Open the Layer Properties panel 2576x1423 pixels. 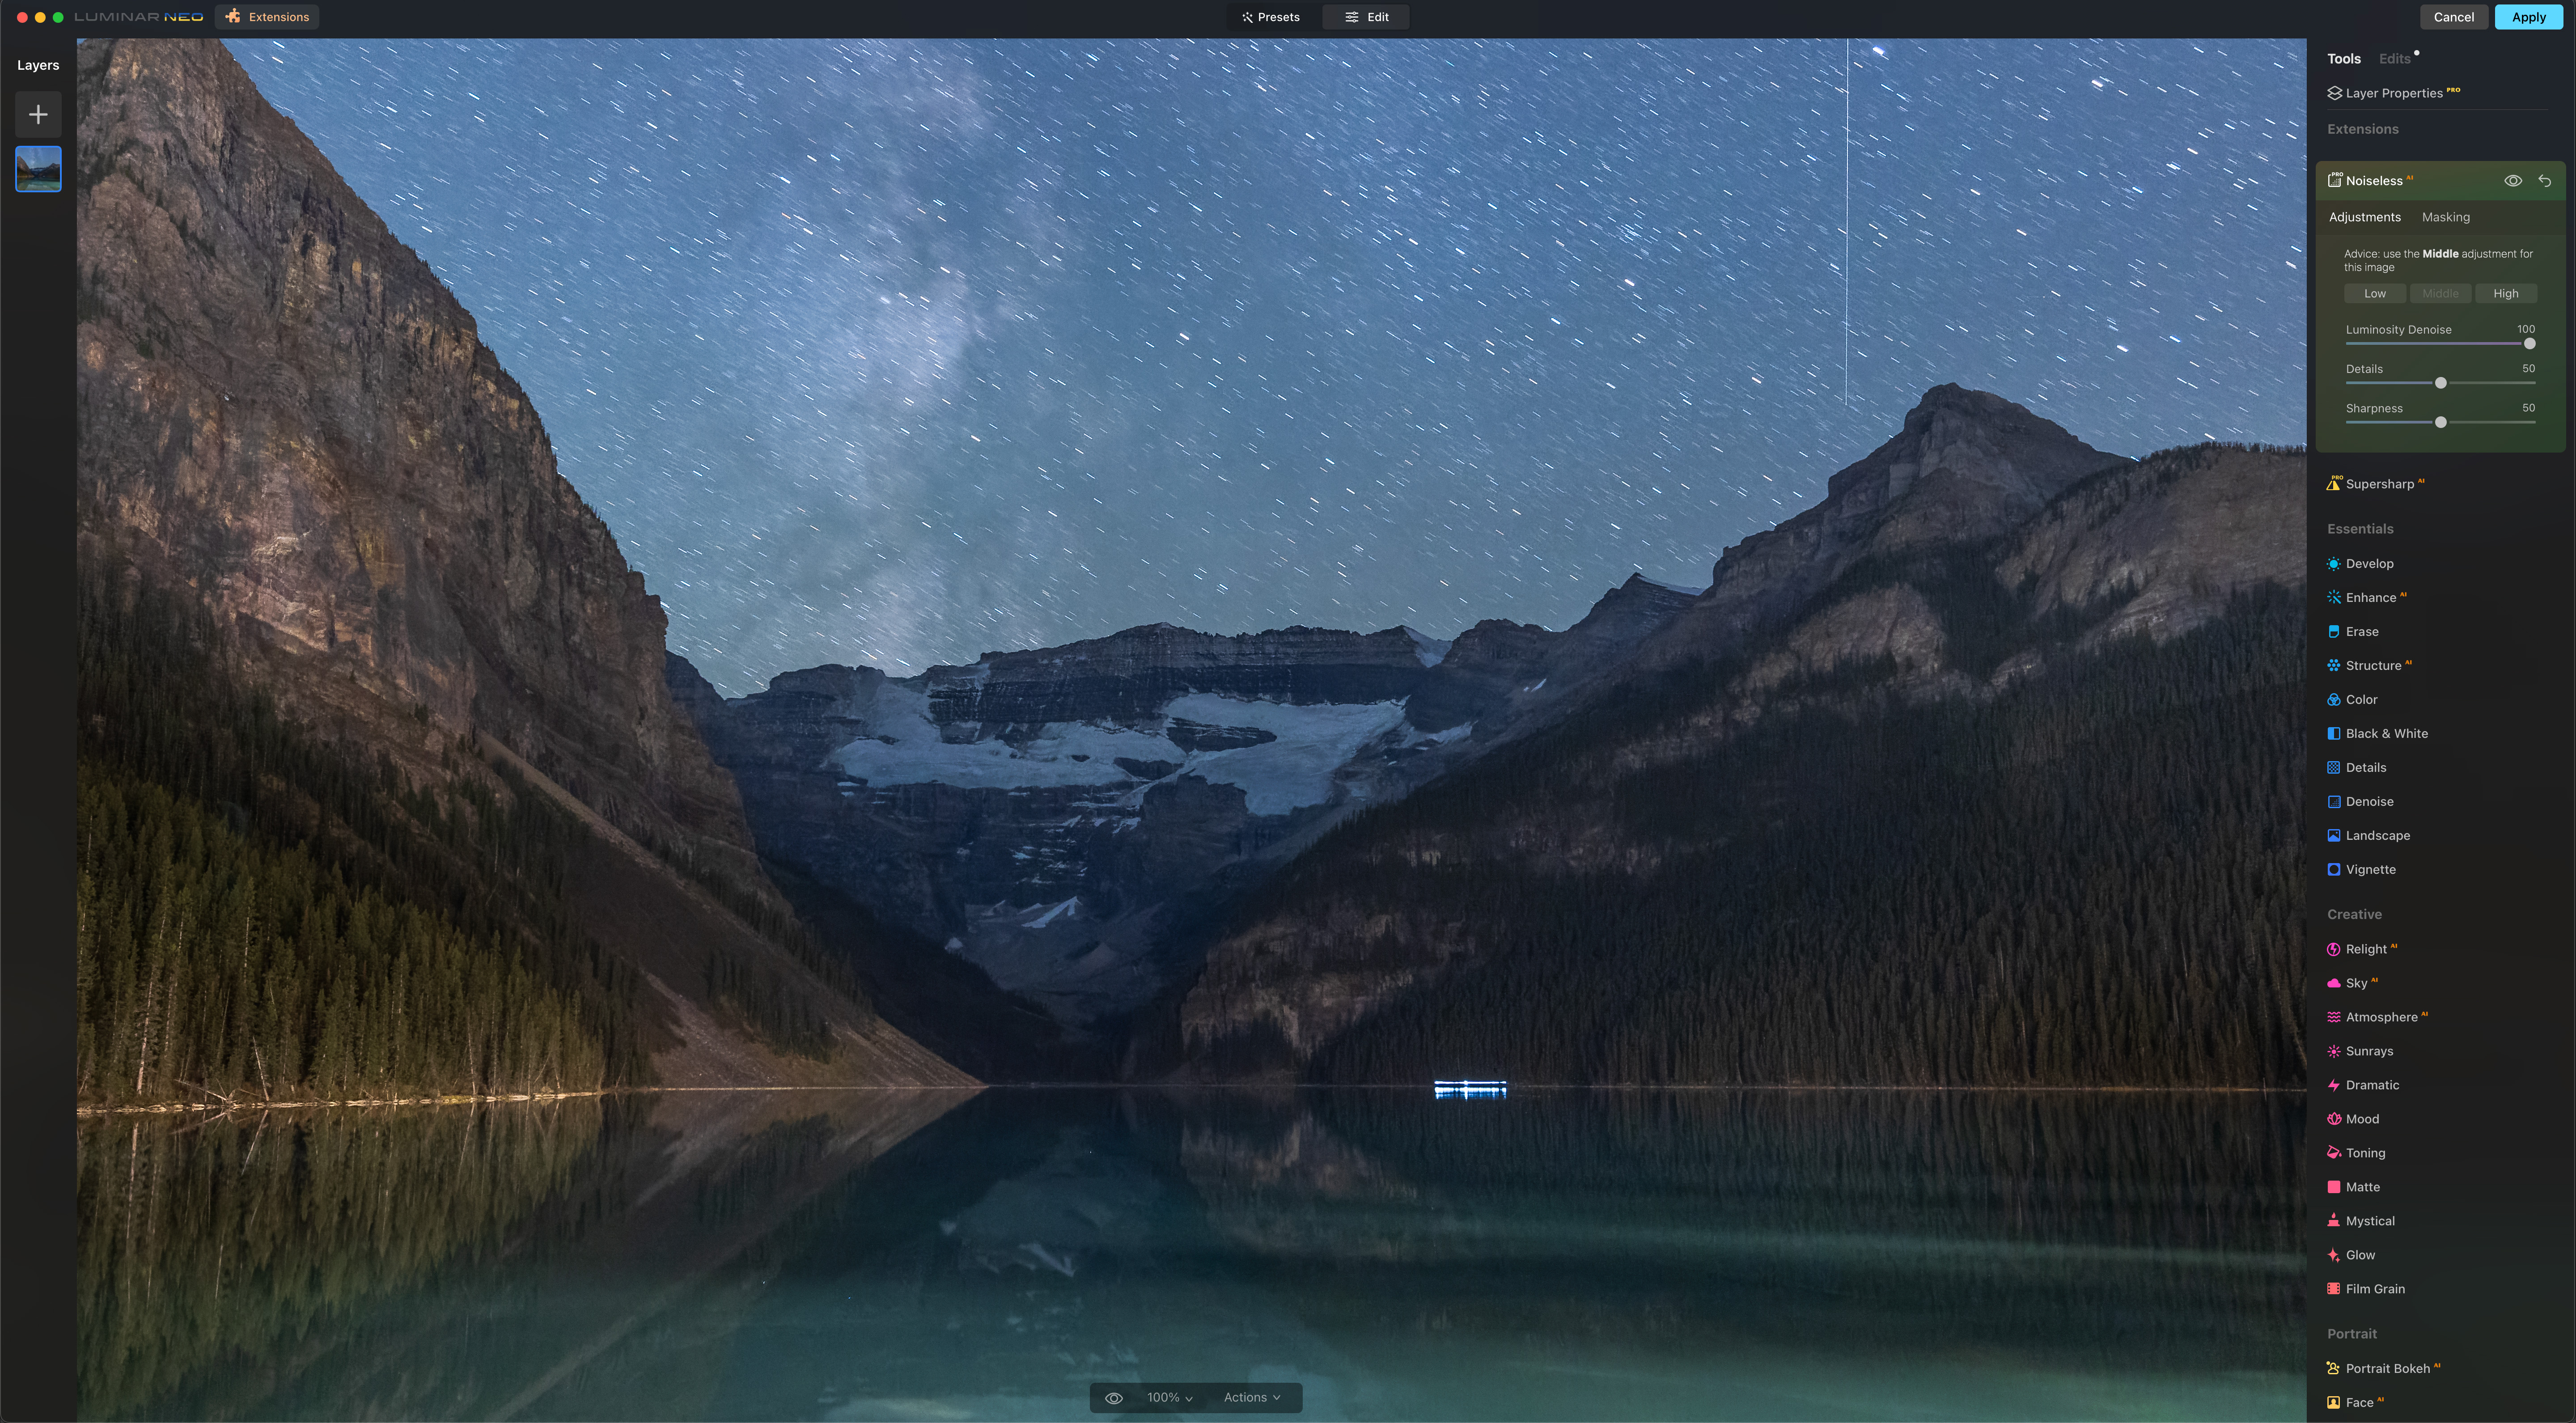[x=2393, y=93]
